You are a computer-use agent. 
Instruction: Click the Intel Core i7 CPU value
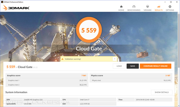pos(84,100)
